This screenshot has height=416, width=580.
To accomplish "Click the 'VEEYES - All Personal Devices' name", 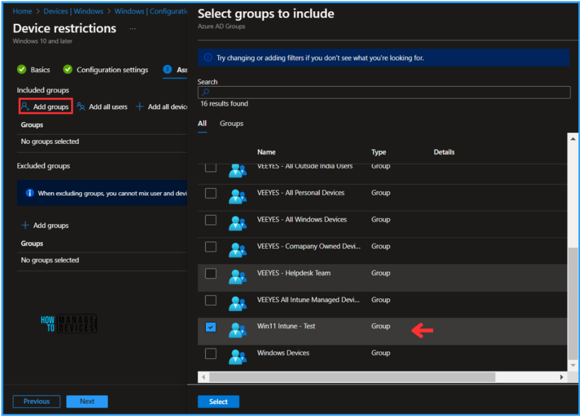I will pos(301,192).
